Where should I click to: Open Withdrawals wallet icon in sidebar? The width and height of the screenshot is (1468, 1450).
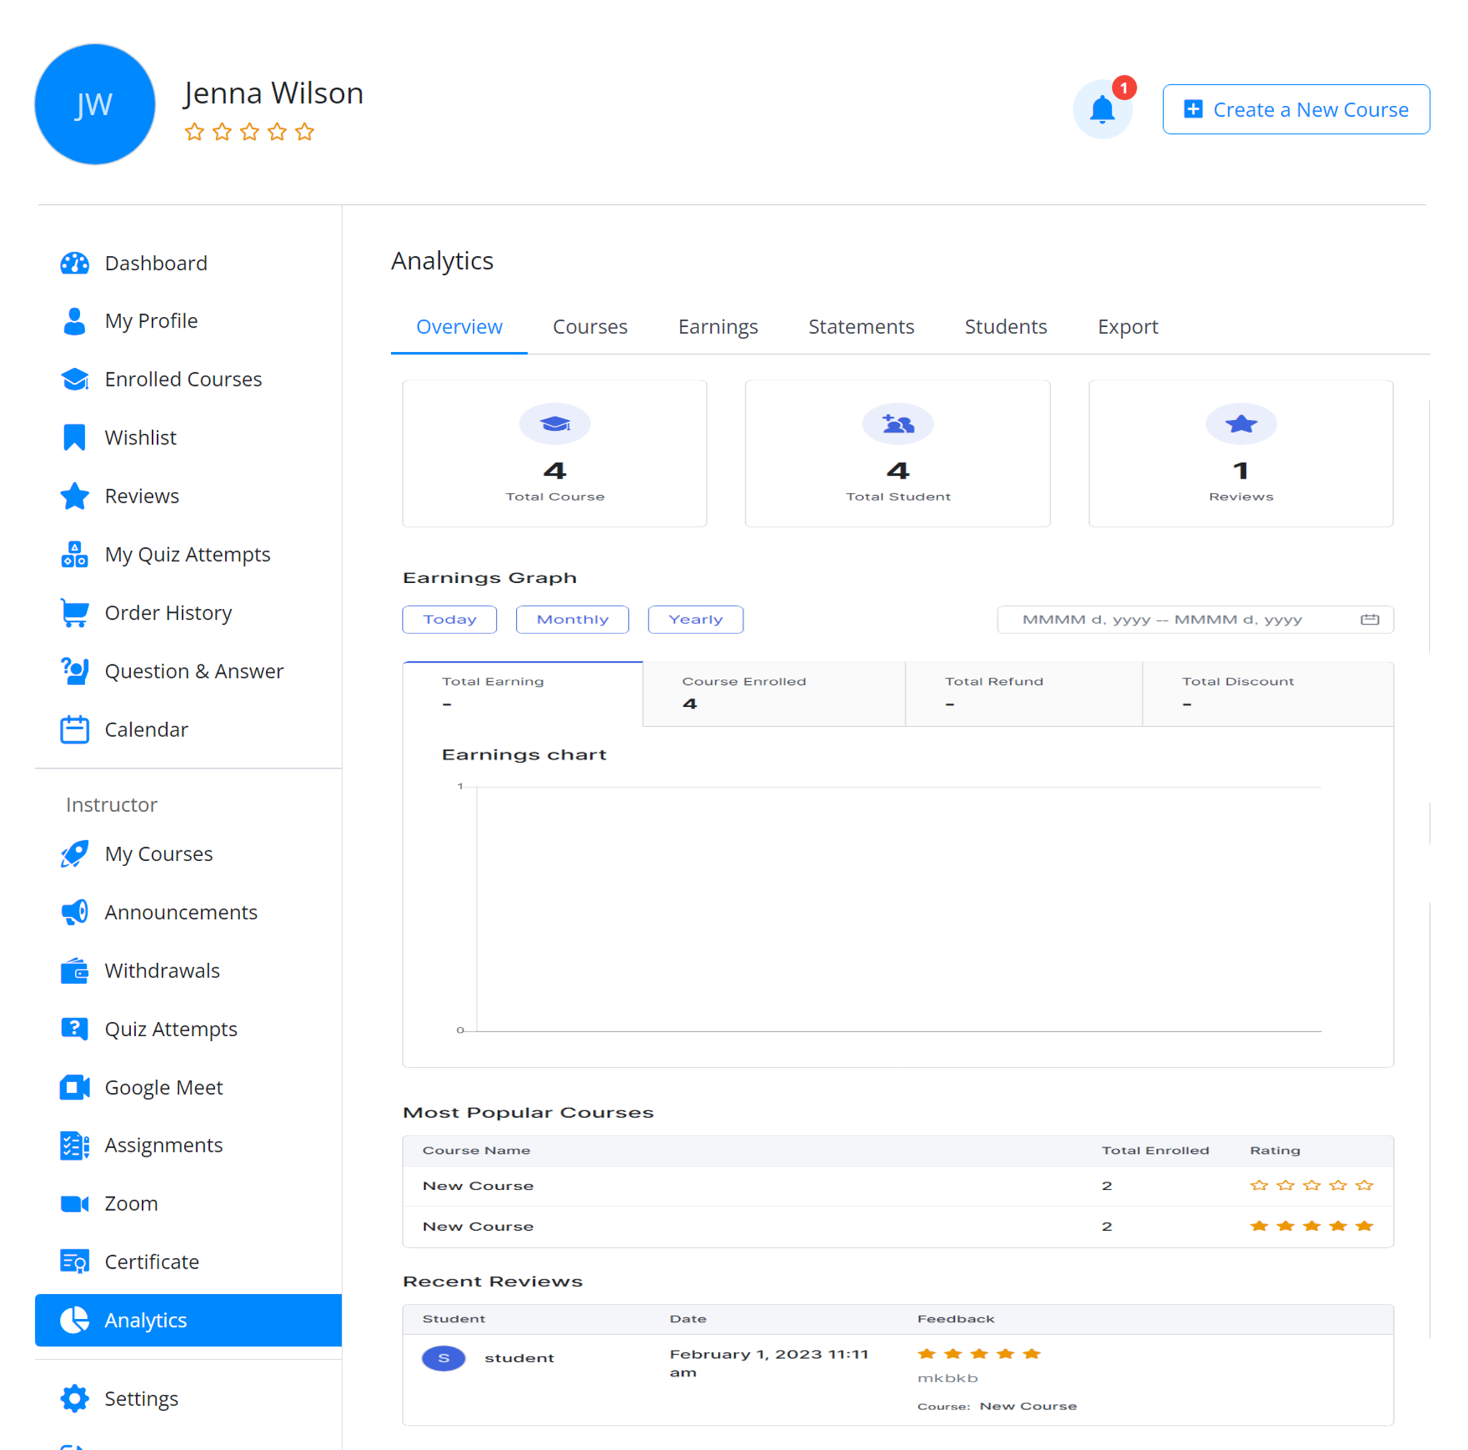(75, 971)
